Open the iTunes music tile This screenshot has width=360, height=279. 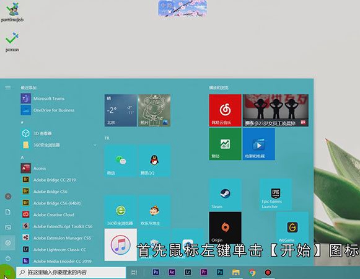(x=121, y=244)
